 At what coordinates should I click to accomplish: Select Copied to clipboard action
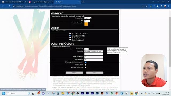pyautogui.click(x=70, y=40)
